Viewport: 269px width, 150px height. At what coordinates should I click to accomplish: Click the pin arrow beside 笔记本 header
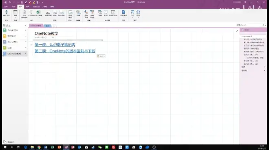[x=26, y=26]
